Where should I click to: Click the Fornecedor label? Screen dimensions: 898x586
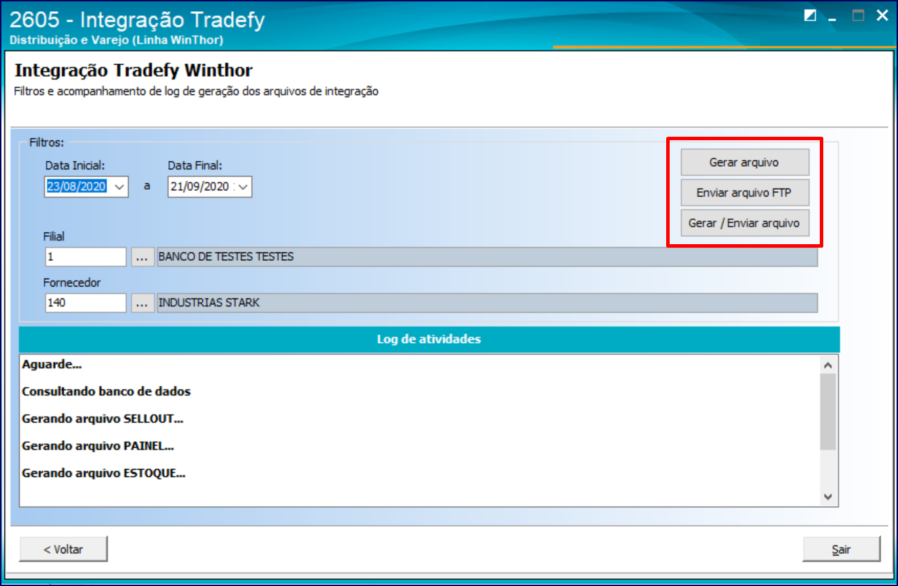pos(73,283)
